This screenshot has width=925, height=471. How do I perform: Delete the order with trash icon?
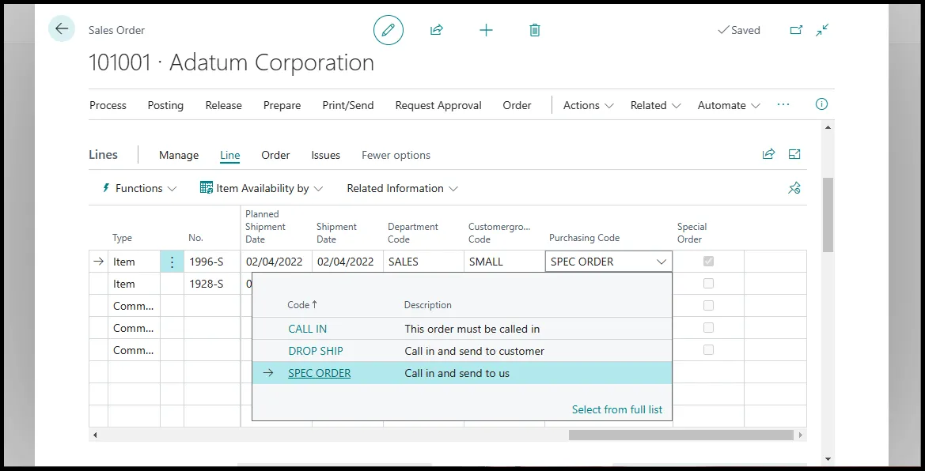coord(534,30)
